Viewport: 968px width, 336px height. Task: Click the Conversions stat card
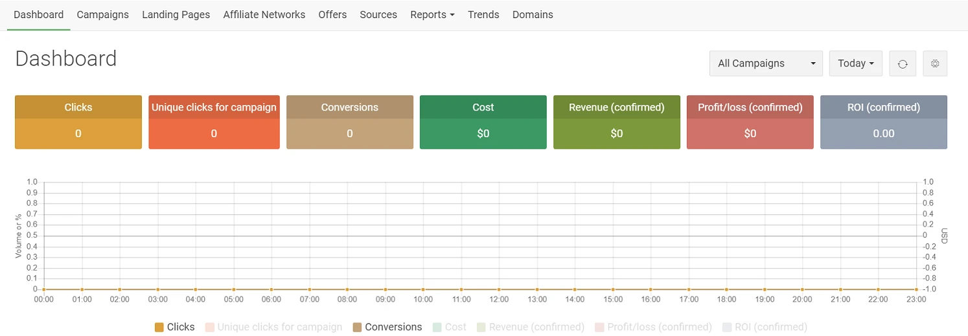tap(350, 122)
